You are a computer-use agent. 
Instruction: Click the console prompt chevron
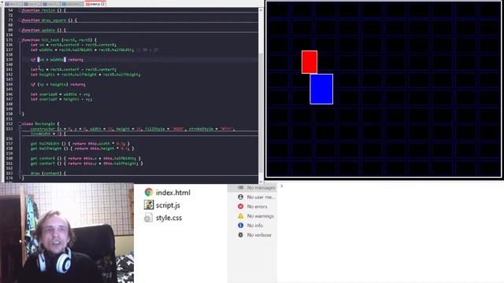[282, 186]
